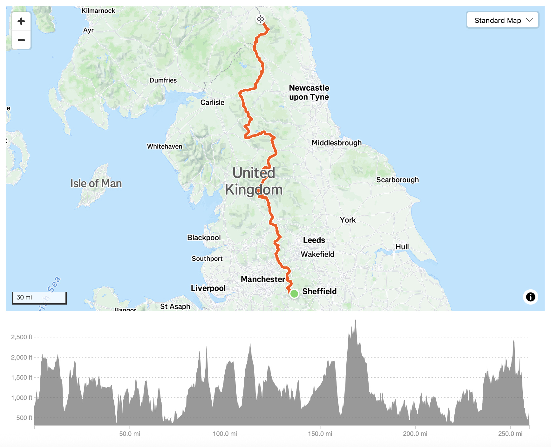Zoom in with the plus button

point(21,21)
